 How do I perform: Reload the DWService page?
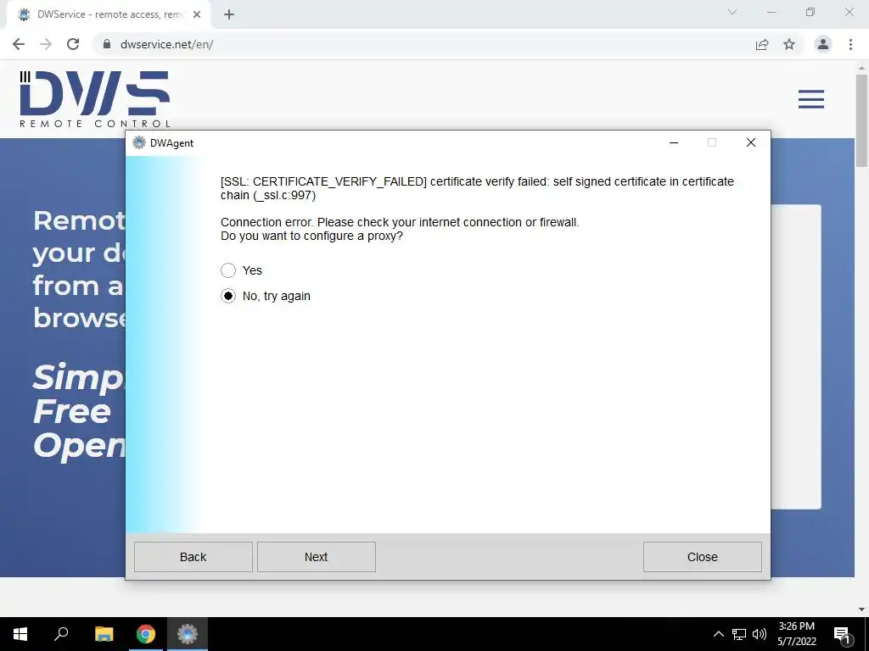click(x=73, y=44)
